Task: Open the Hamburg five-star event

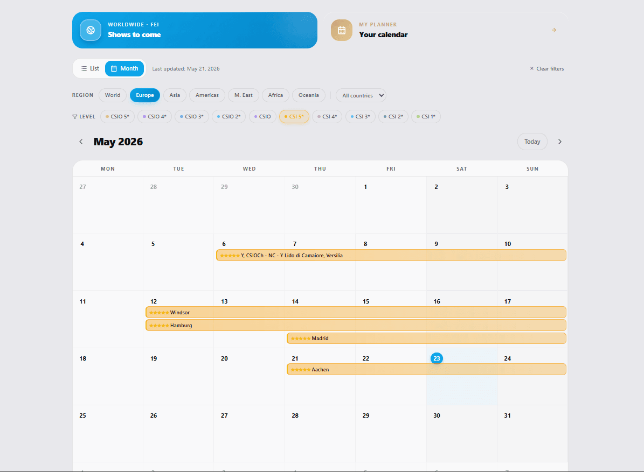Action: point(356,325)
